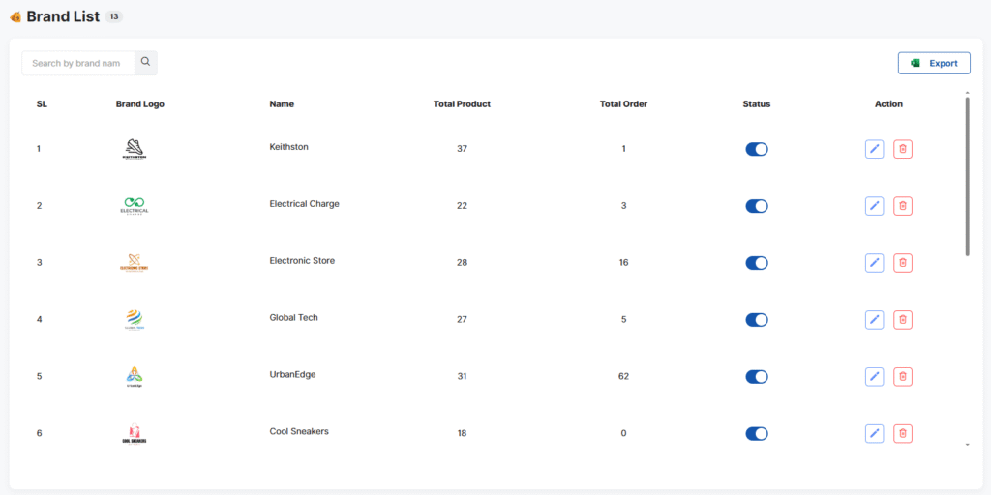991x495 pixels.
Task: Disable Cool Sneakers status toggle
Action: pos(757,434)
